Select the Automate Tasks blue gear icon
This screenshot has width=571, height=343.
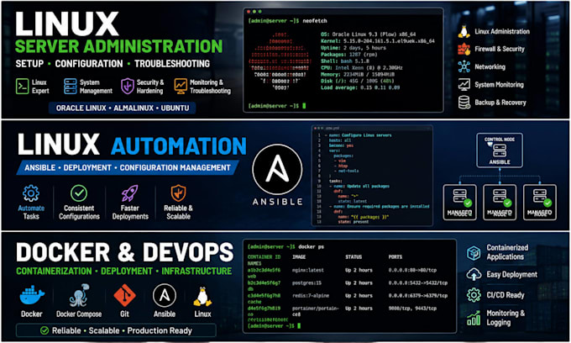click(x=31, y=193)
